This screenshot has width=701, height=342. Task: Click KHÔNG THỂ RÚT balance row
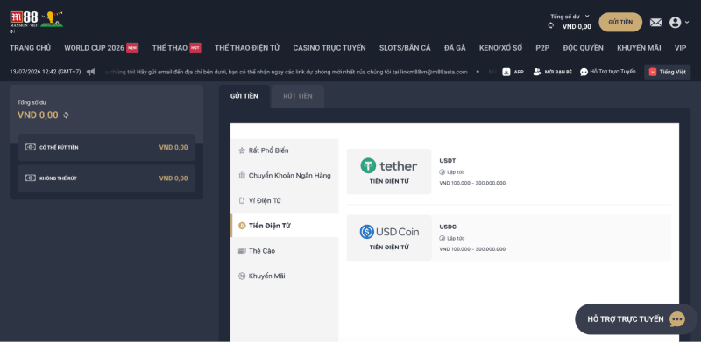click(106, 178)
